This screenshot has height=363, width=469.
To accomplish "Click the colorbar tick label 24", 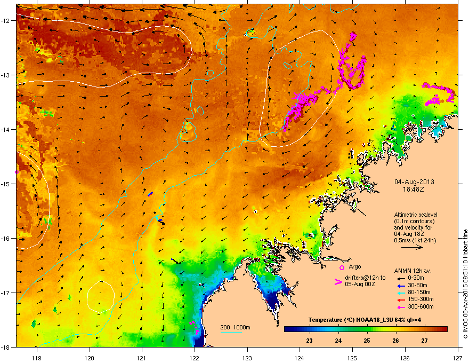I will point(338,341).
